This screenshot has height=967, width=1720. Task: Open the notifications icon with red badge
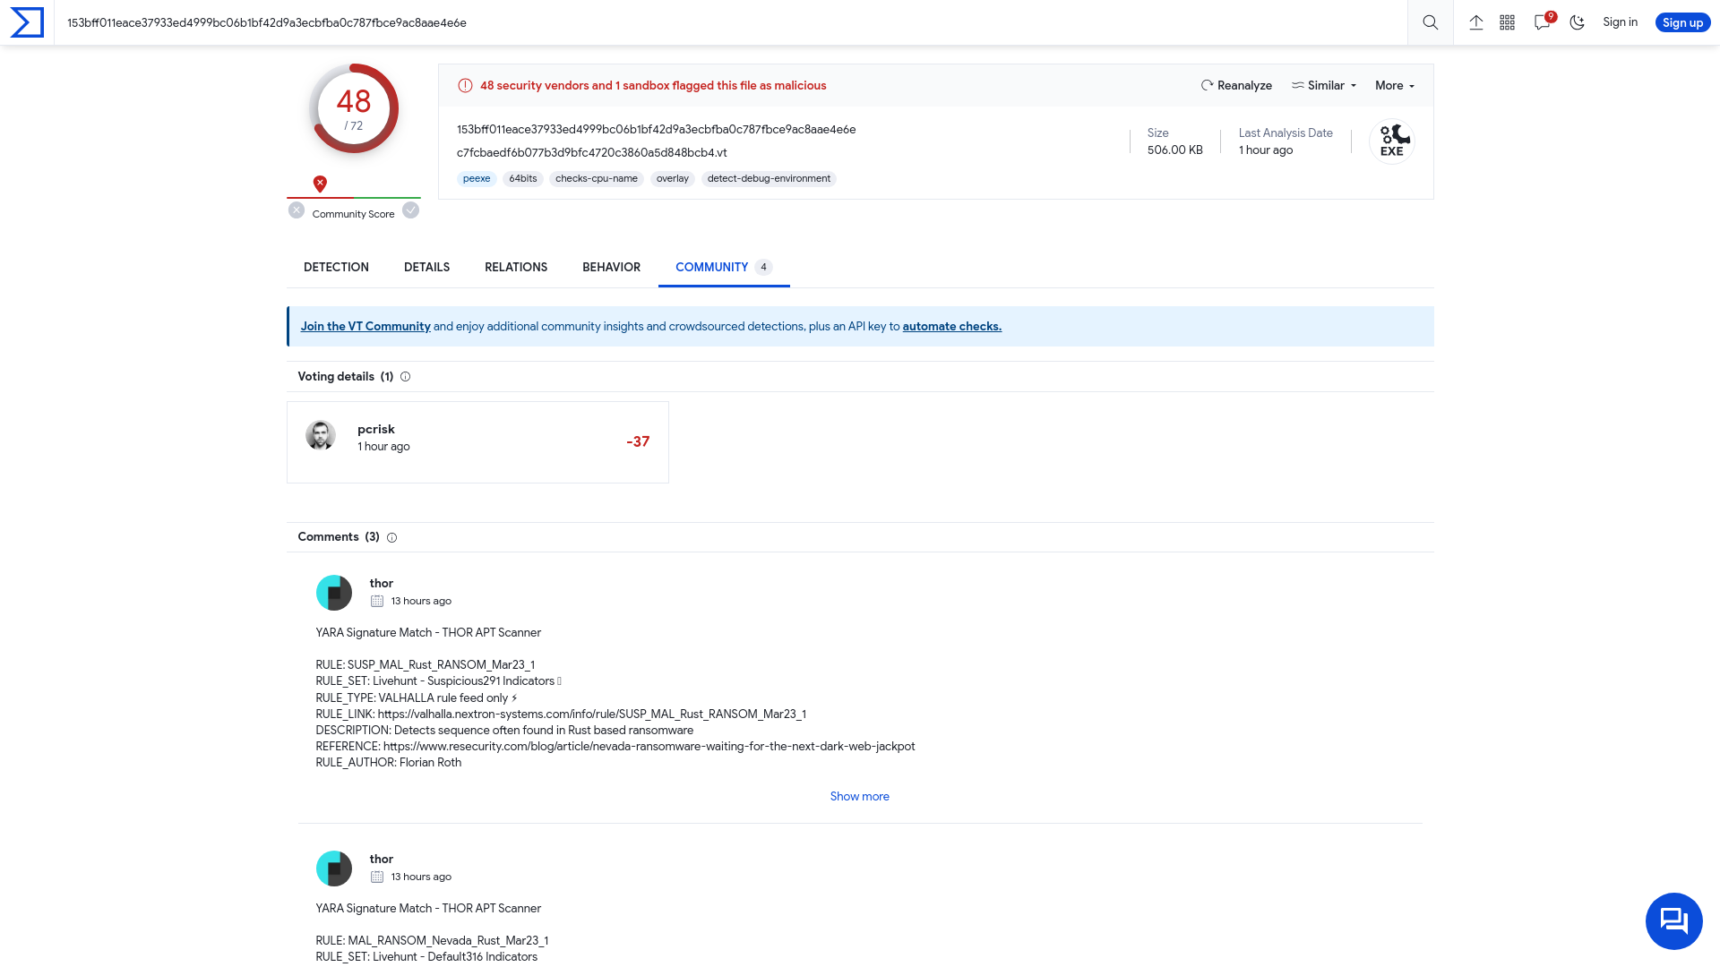[x=1544, y=21]
